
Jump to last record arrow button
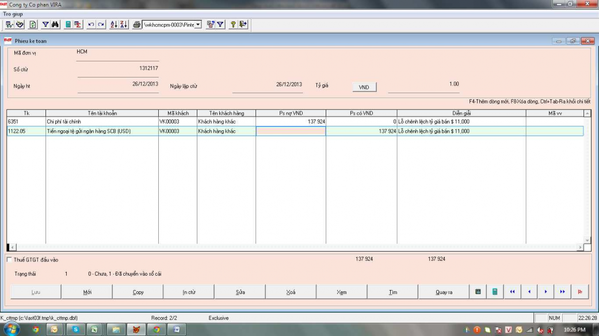562,292
